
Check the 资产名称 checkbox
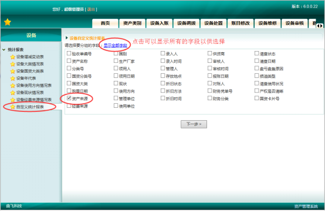click(x=69, y=61)
